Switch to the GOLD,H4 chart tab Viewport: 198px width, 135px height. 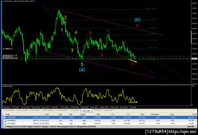pyautogui.click(x=97, y=110)
